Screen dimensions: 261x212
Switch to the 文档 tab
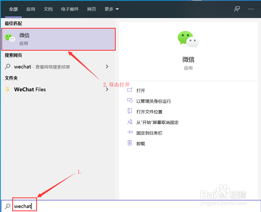(48, 9)
